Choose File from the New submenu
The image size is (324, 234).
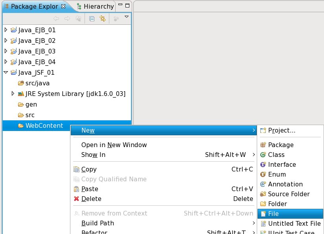coord(273,214)
